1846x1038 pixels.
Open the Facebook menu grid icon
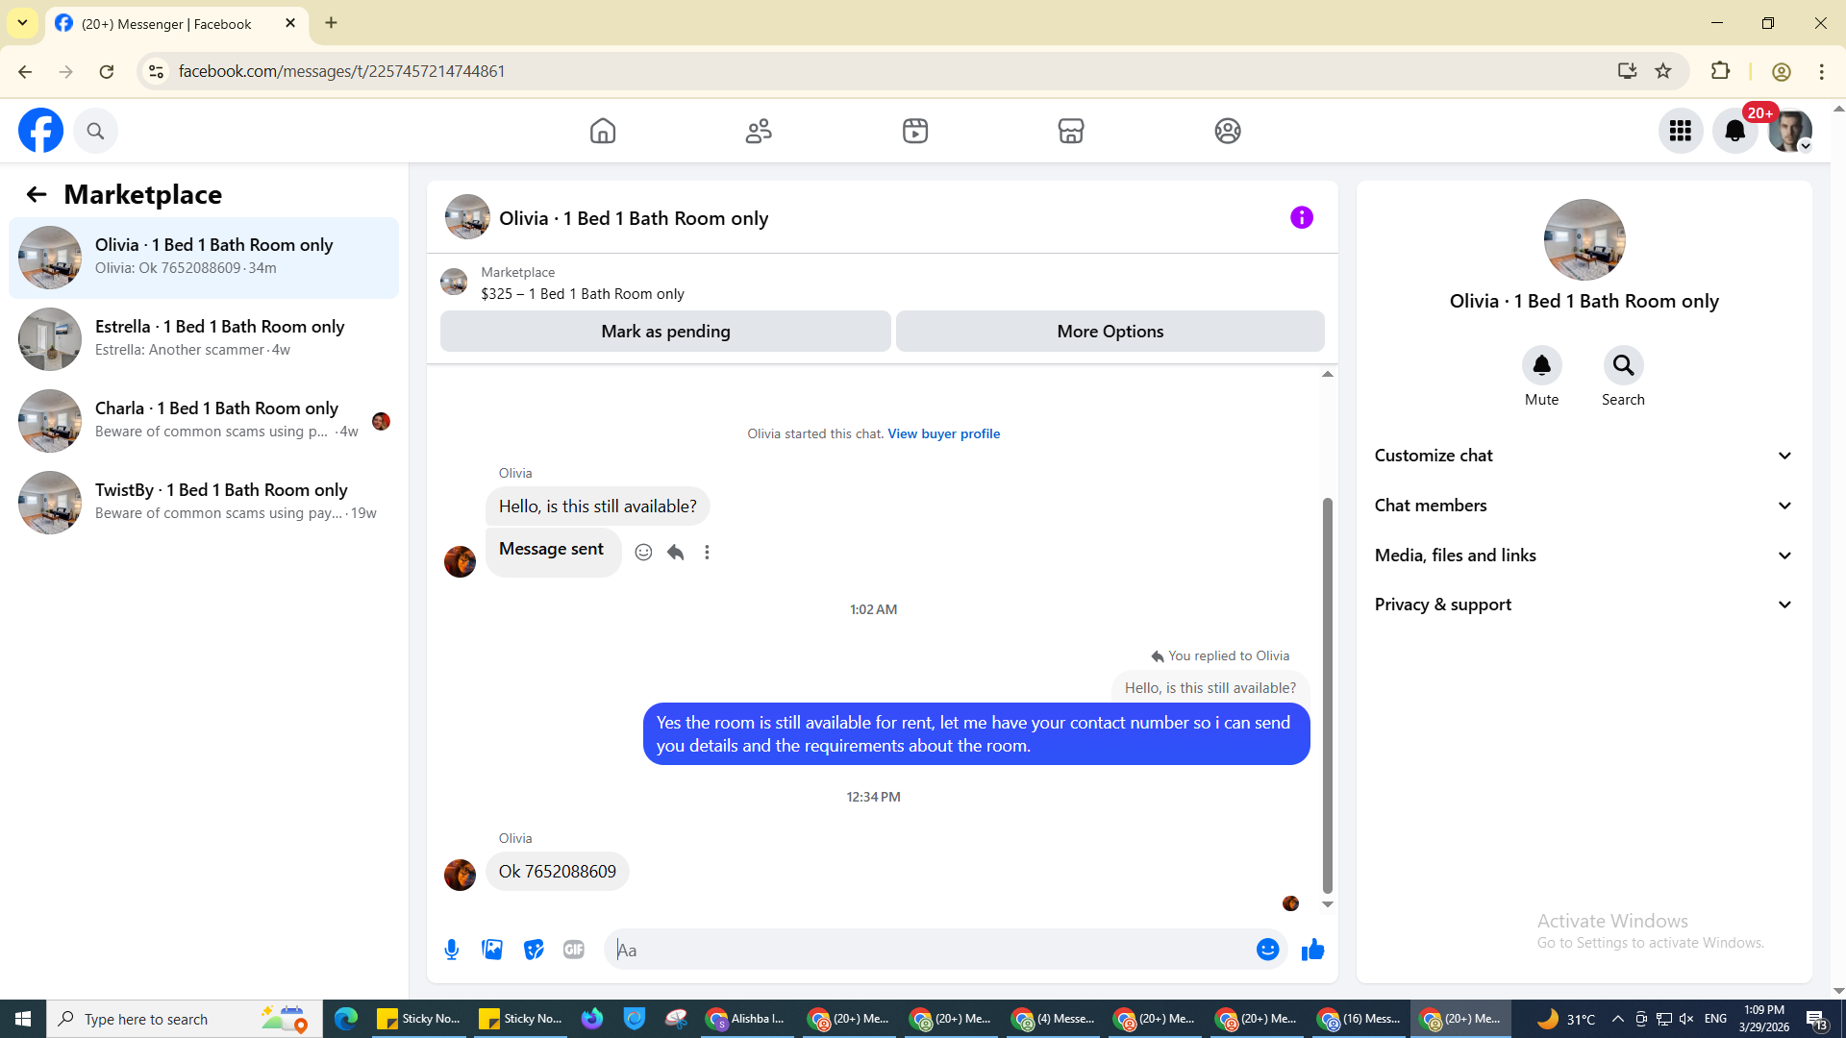(1681, 131)
